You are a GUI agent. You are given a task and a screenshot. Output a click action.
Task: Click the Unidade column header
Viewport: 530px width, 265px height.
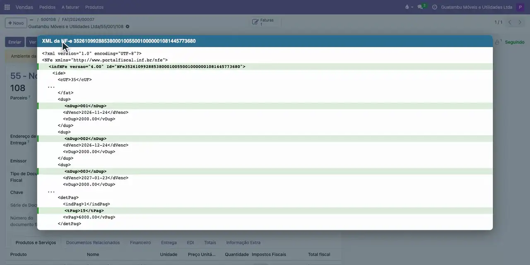tap(169, 254)
